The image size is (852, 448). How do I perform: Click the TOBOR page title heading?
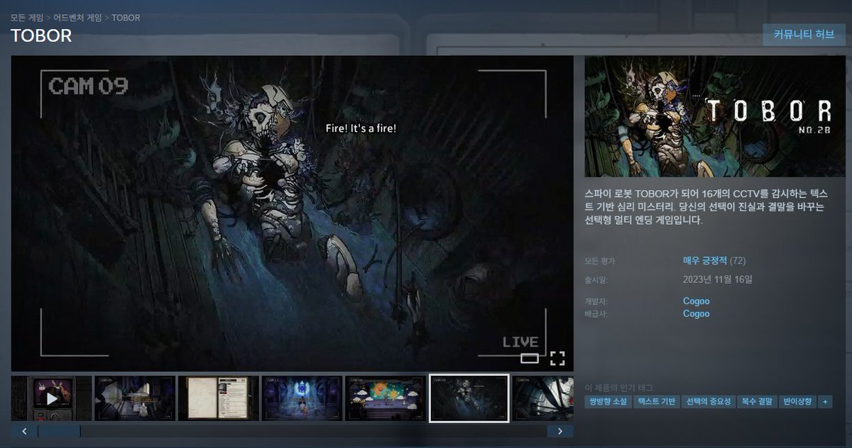(x=41, y=35)
